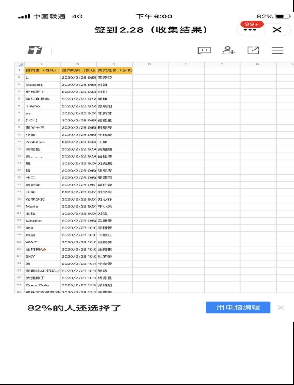
Task: Tap the add collaborator person icon
Action: [229, 50]
